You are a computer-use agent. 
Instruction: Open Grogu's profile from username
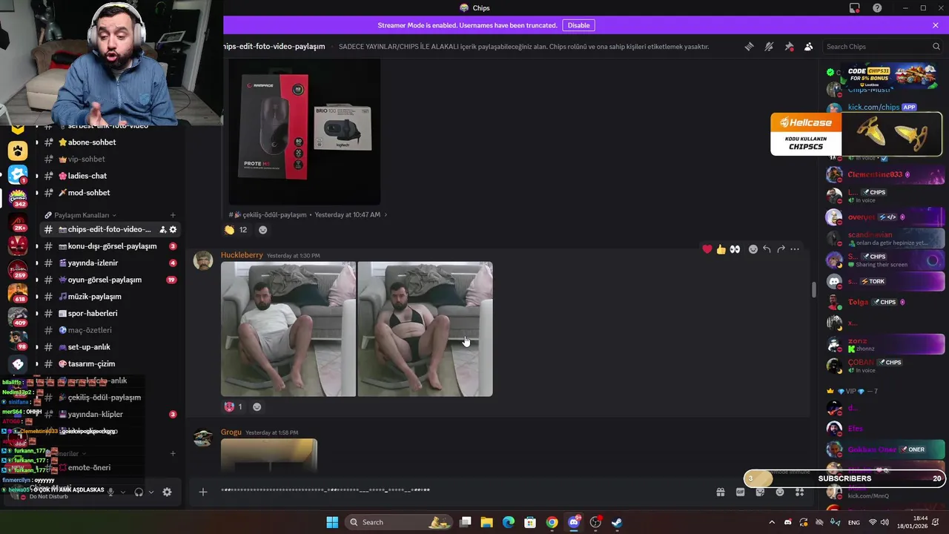tap(231, 432)
